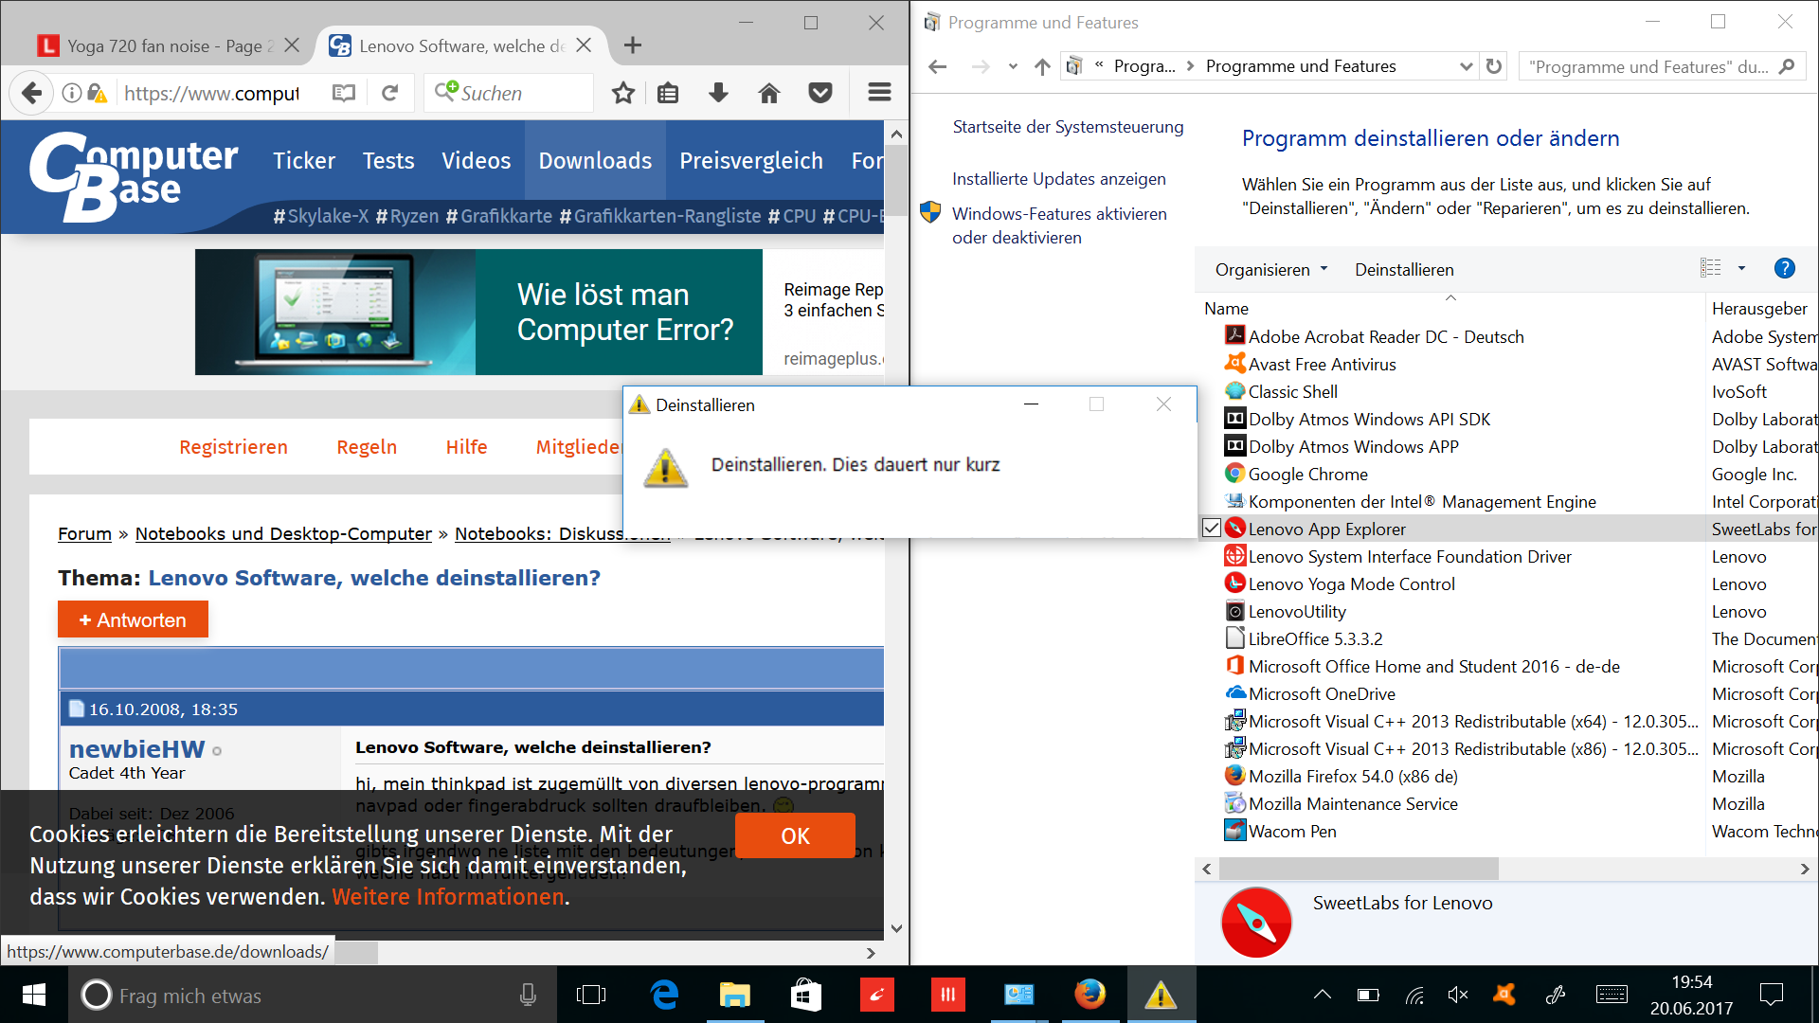Click Firefox back arrow button

pyautogui.click(x=31, y=93)
